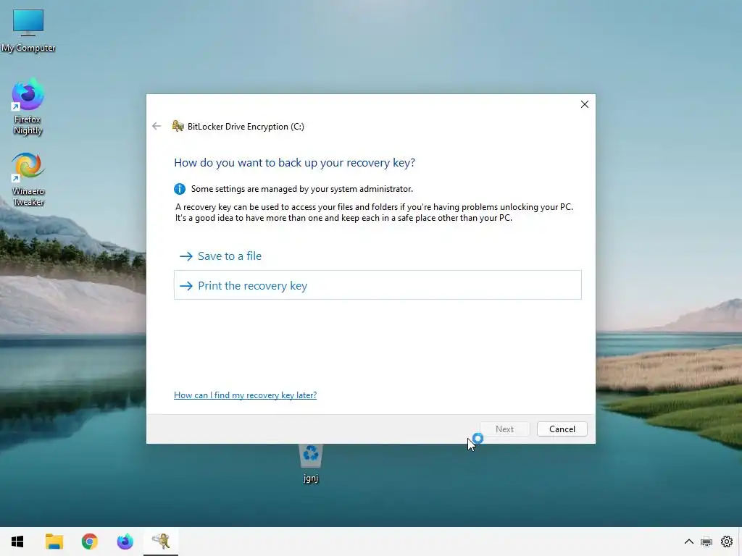Launch File Explorer from the taskbar

[54, 542]
